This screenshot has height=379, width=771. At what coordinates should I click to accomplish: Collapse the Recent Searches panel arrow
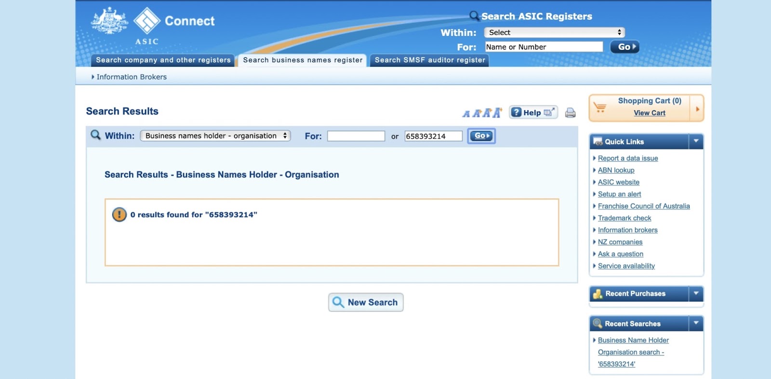(x=696, y=324)
